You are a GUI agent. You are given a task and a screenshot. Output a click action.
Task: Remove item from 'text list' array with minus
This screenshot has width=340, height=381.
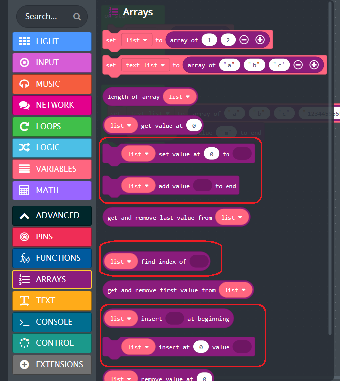[x=298, y=65]
